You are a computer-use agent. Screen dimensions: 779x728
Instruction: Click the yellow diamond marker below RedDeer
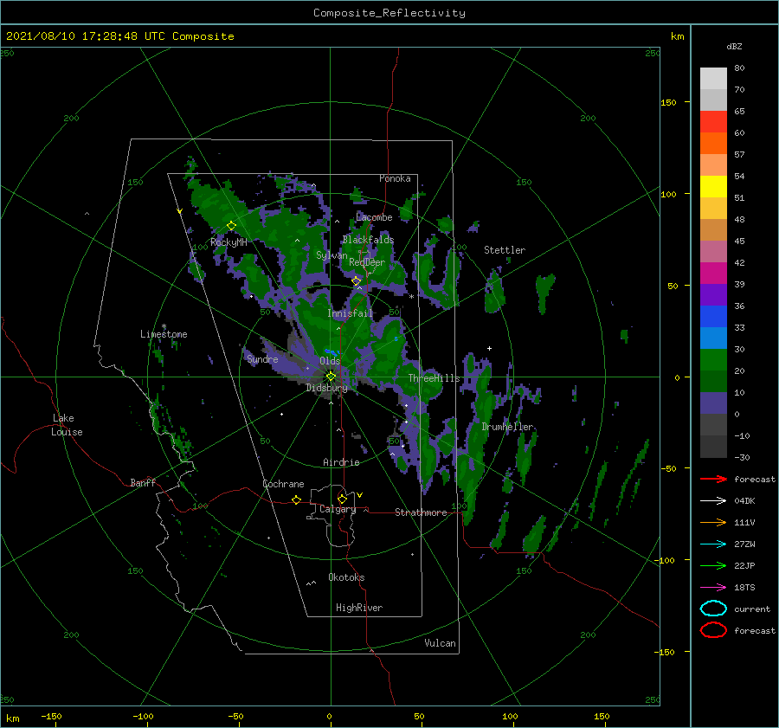click(356, 281)
